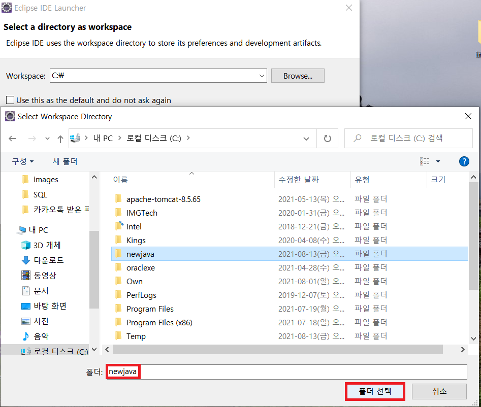481x407 pixels.
Task: Sort the list by the 유형 column header
Action: point(362,180)
